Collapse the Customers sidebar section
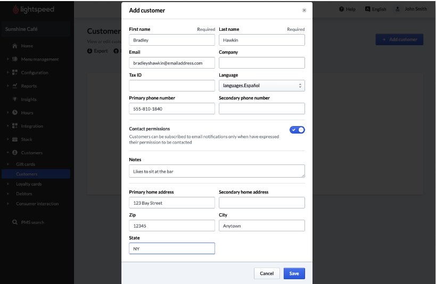 (8, 153)
